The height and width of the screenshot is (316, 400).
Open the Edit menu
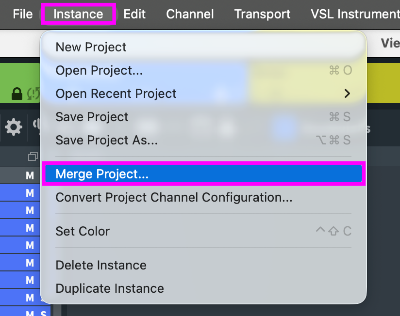click(x=134, y=14)
